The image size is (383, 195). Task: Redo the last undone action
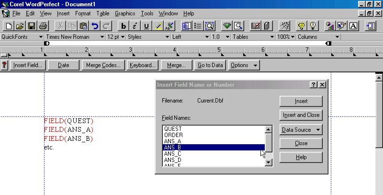tap(106, 26)
